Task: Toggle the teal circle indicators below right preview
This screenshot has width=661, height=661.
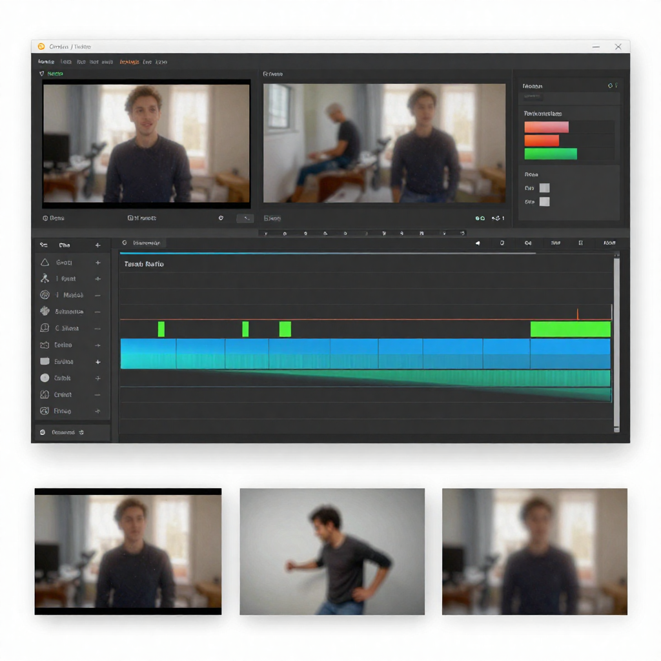Action: (480, 219)
